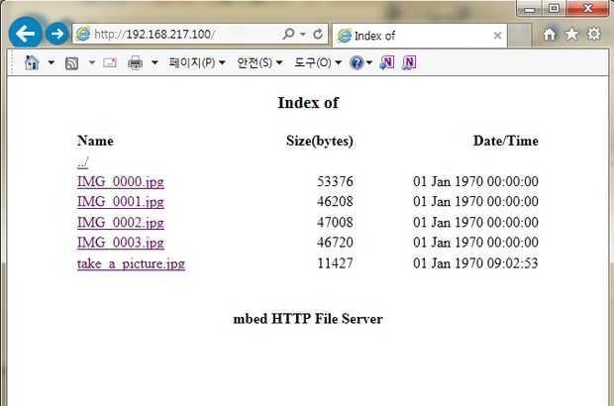Screen dimensions: 614x406
Task: Open the Home icon at window top right
Action: tap(549, 34)
